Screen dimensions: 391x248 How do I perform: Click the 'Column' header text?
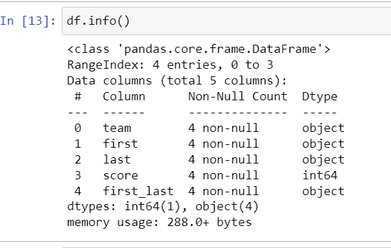124,96
